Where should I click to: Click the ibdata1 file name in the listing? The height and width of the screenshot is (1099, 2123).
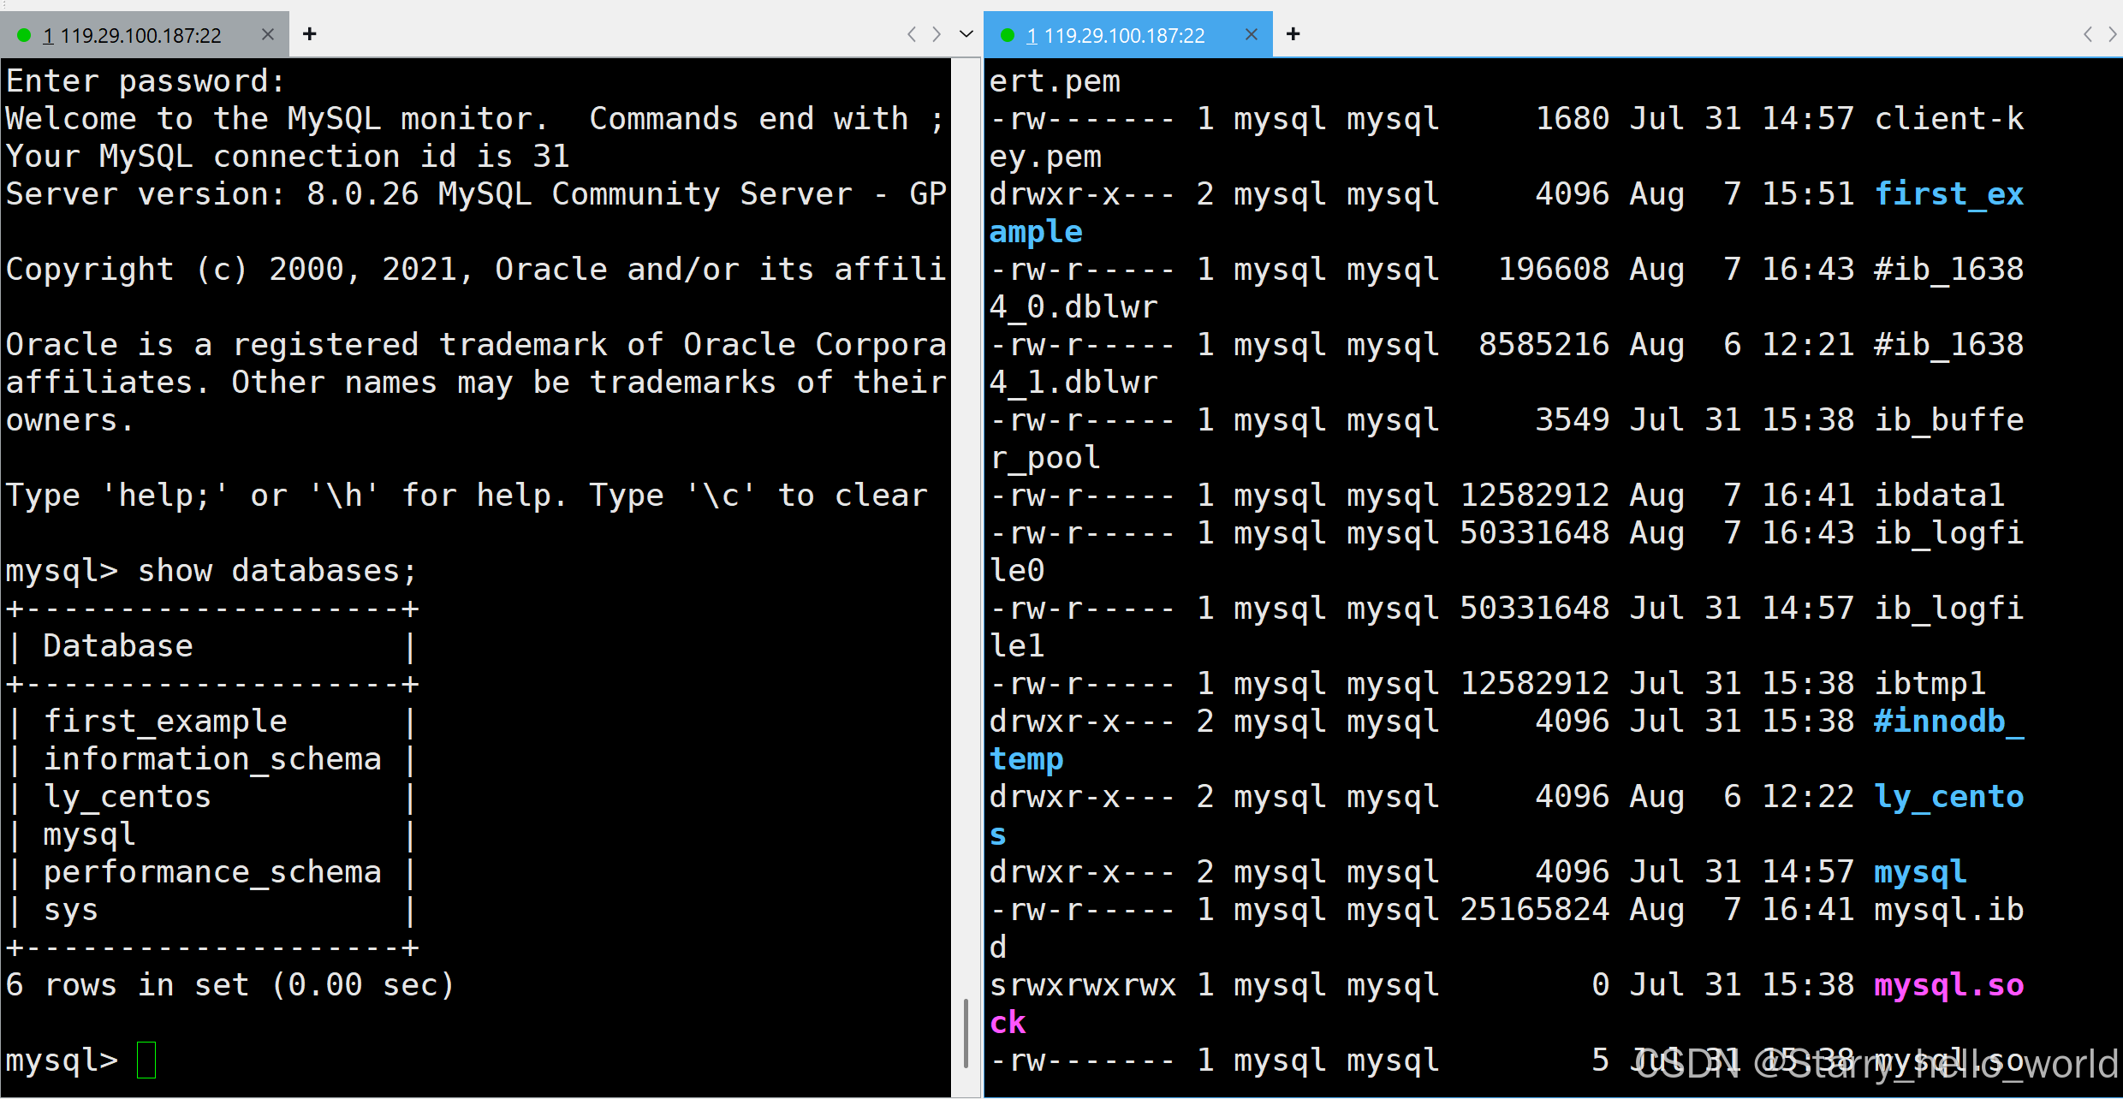coord(1939,496)
